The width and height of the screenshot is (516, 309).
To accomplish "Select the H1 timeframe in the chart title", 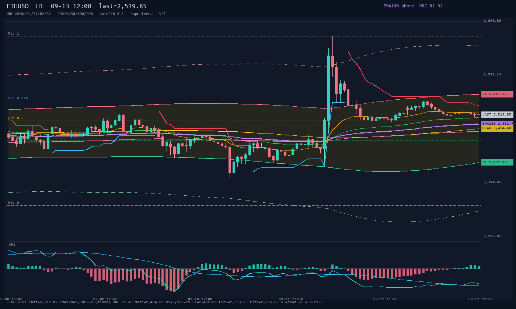I will pyautogui.click(x=40, y=6).
